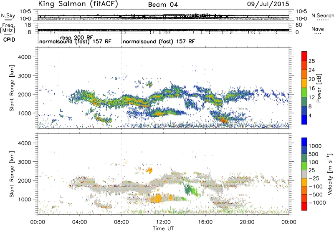Screen dimensions: 334x231
Task: Click the 'N.Search' label on right
Action: [x=322, y=15]
